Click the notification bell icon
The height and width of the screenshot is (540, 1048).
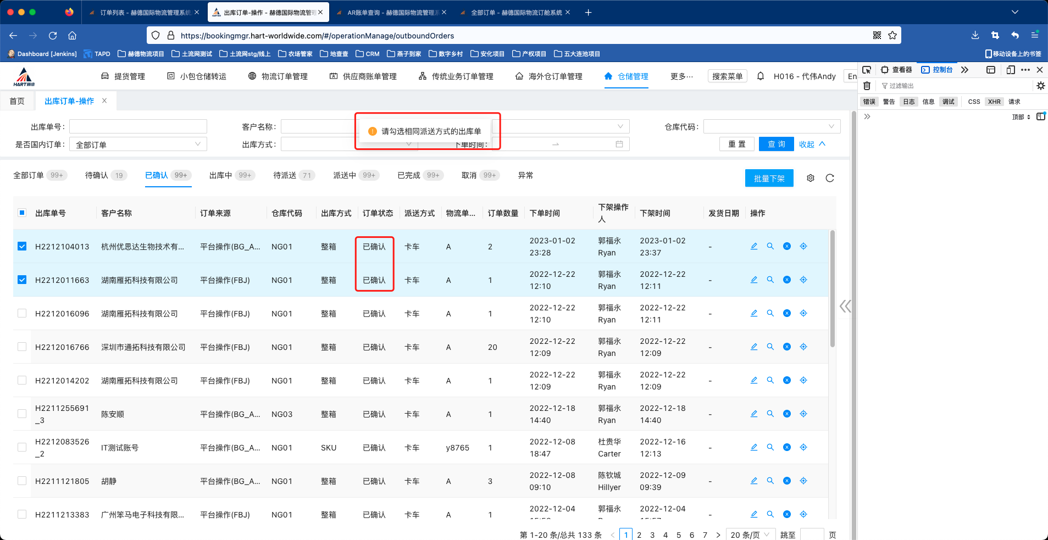pyautogui.click(x=760, y=76)
